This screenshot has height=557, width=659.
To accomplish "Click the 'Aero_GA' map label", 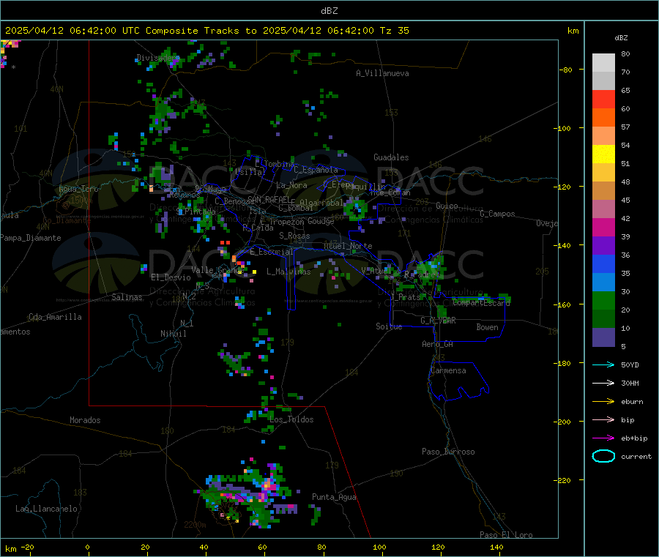I will pyautogui.click(x=437, y=344).
